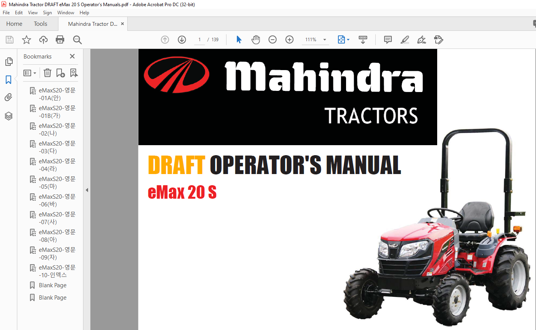Viewport: 536px width, 330px height.
Task: Open the find text search tool
Action: click(x=77, y=40)
